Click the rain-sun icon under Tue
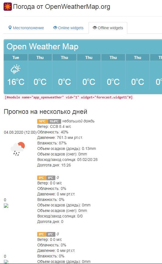Viewport: 162px width, 264px height. pyautogui.click(x=15, y=69)
